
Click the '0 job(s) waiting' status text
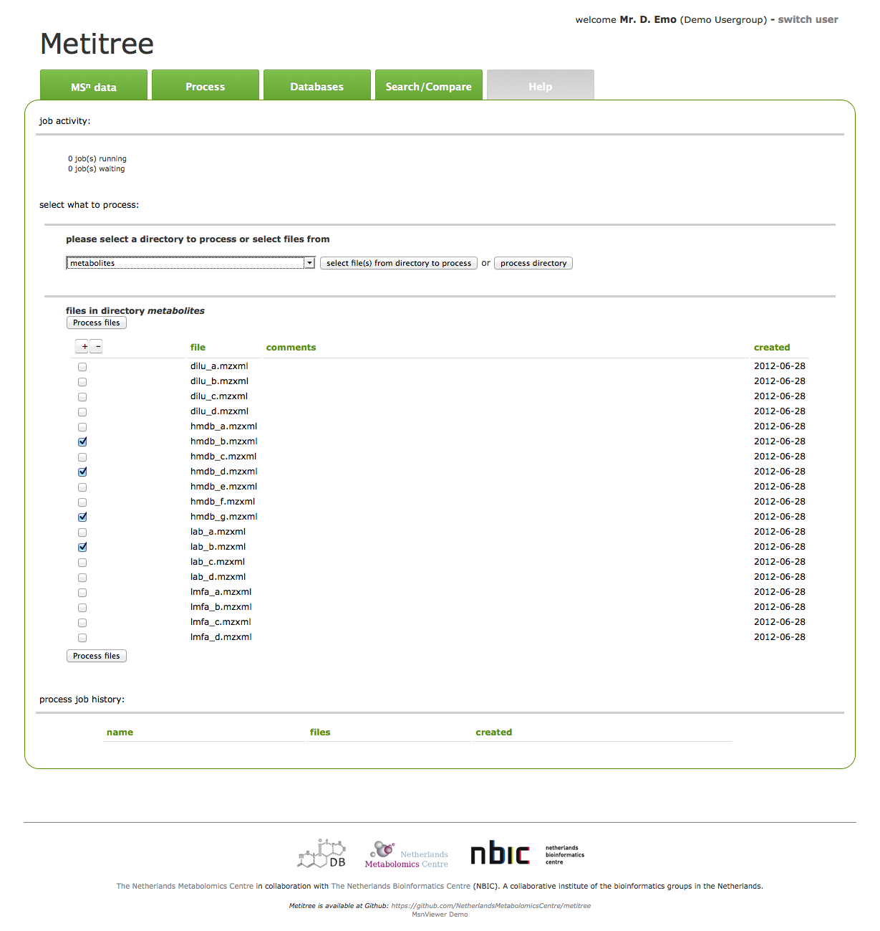97,169
